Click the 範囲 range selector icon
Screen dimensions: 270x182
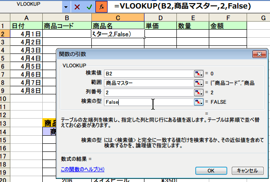click(x=199, y=83)
